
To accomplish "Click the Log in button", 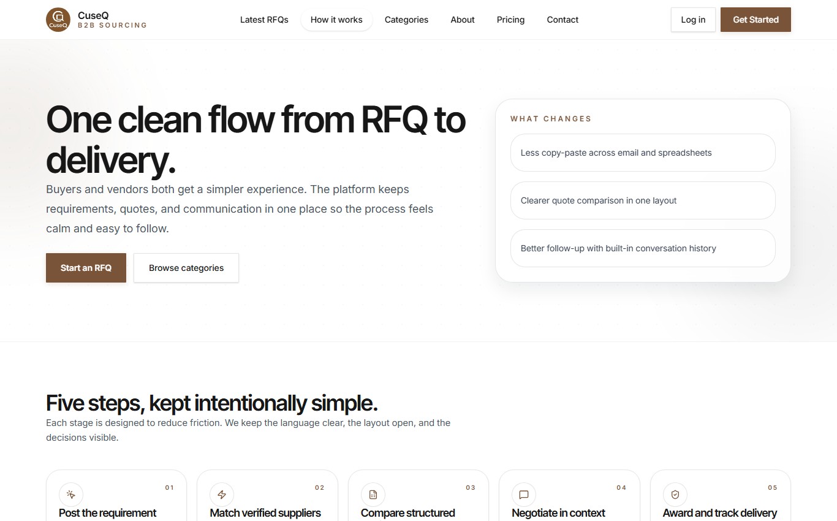I will point(693,20).
